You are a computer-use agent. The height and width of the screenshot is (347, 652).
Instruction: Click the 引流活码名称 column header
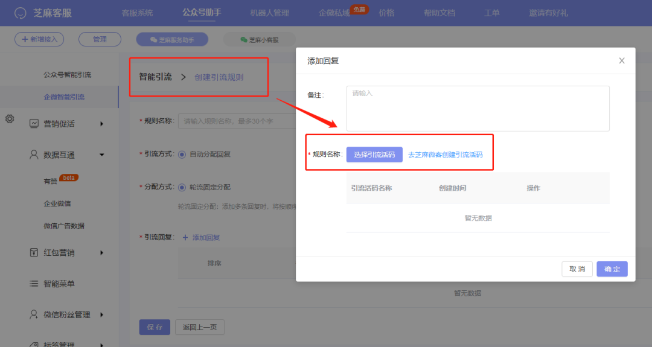pos(371,188)
